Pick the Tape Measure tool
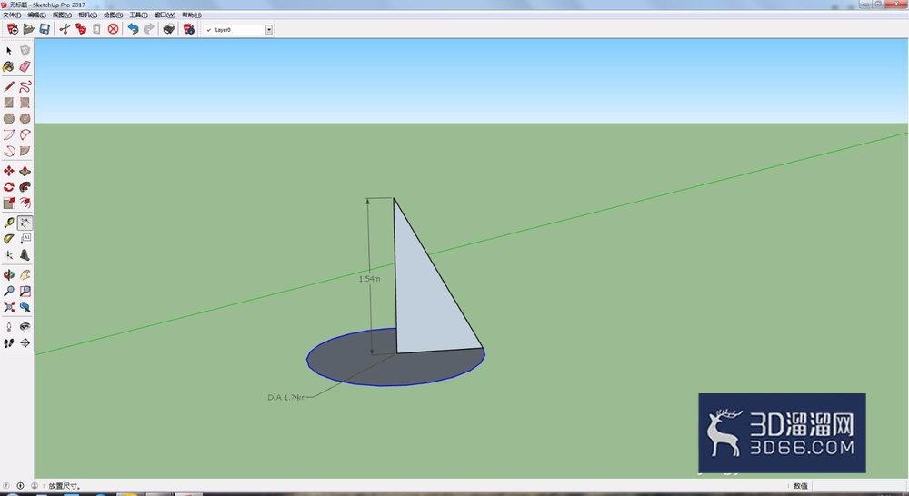Image resolution: width=909 pixels, height=496 pixels. (x=9, y=223)
